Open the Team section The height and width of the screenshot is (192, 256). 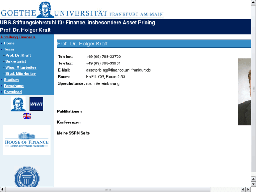pos(9,49)
